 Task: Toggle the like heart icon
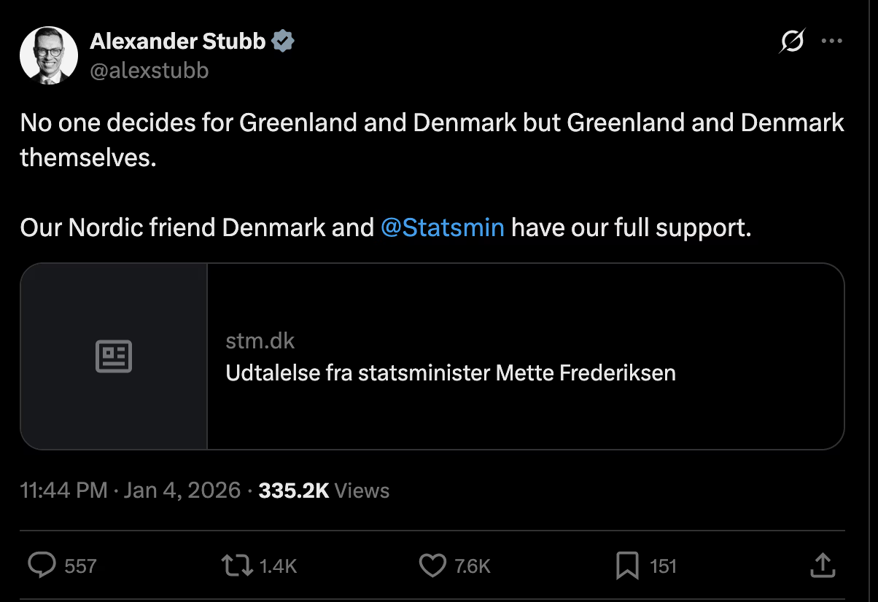(x=432, y=566)
